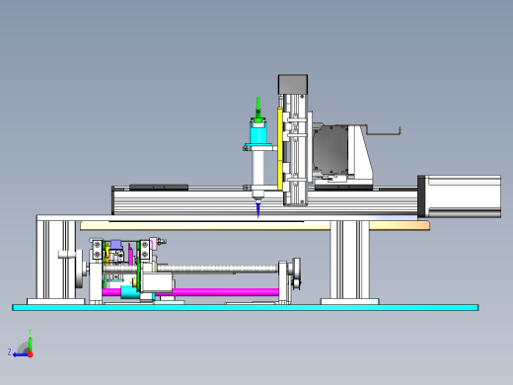Select the handwheel beside the left support column
Viewport: 513px width, 385px height.
click(x=79, y=269)
